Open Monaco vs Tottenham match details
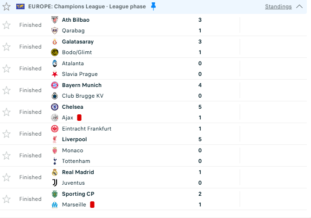 tap(139, 156)
